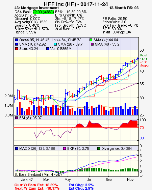Click the 'Est Chg: 3.5%' text
The width and height of the screenshot is (152, 190).
click(81, 185)
